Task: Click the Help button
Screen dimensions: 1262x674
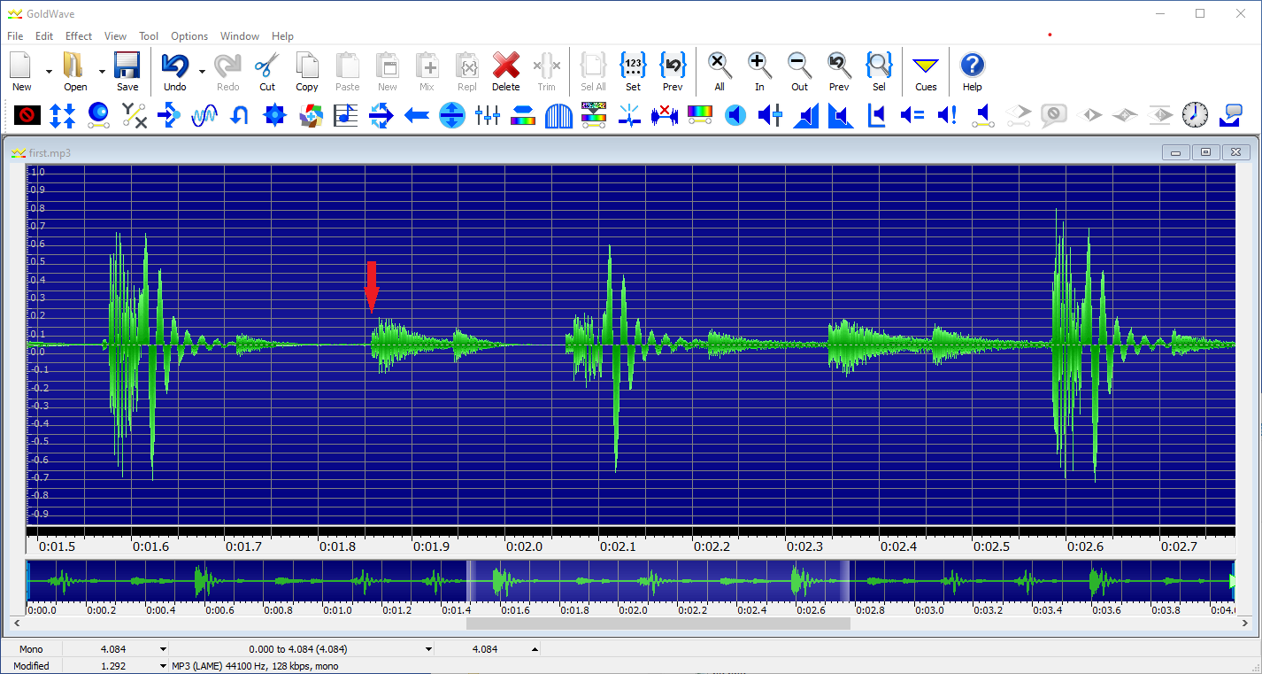Action: point(972,71)
